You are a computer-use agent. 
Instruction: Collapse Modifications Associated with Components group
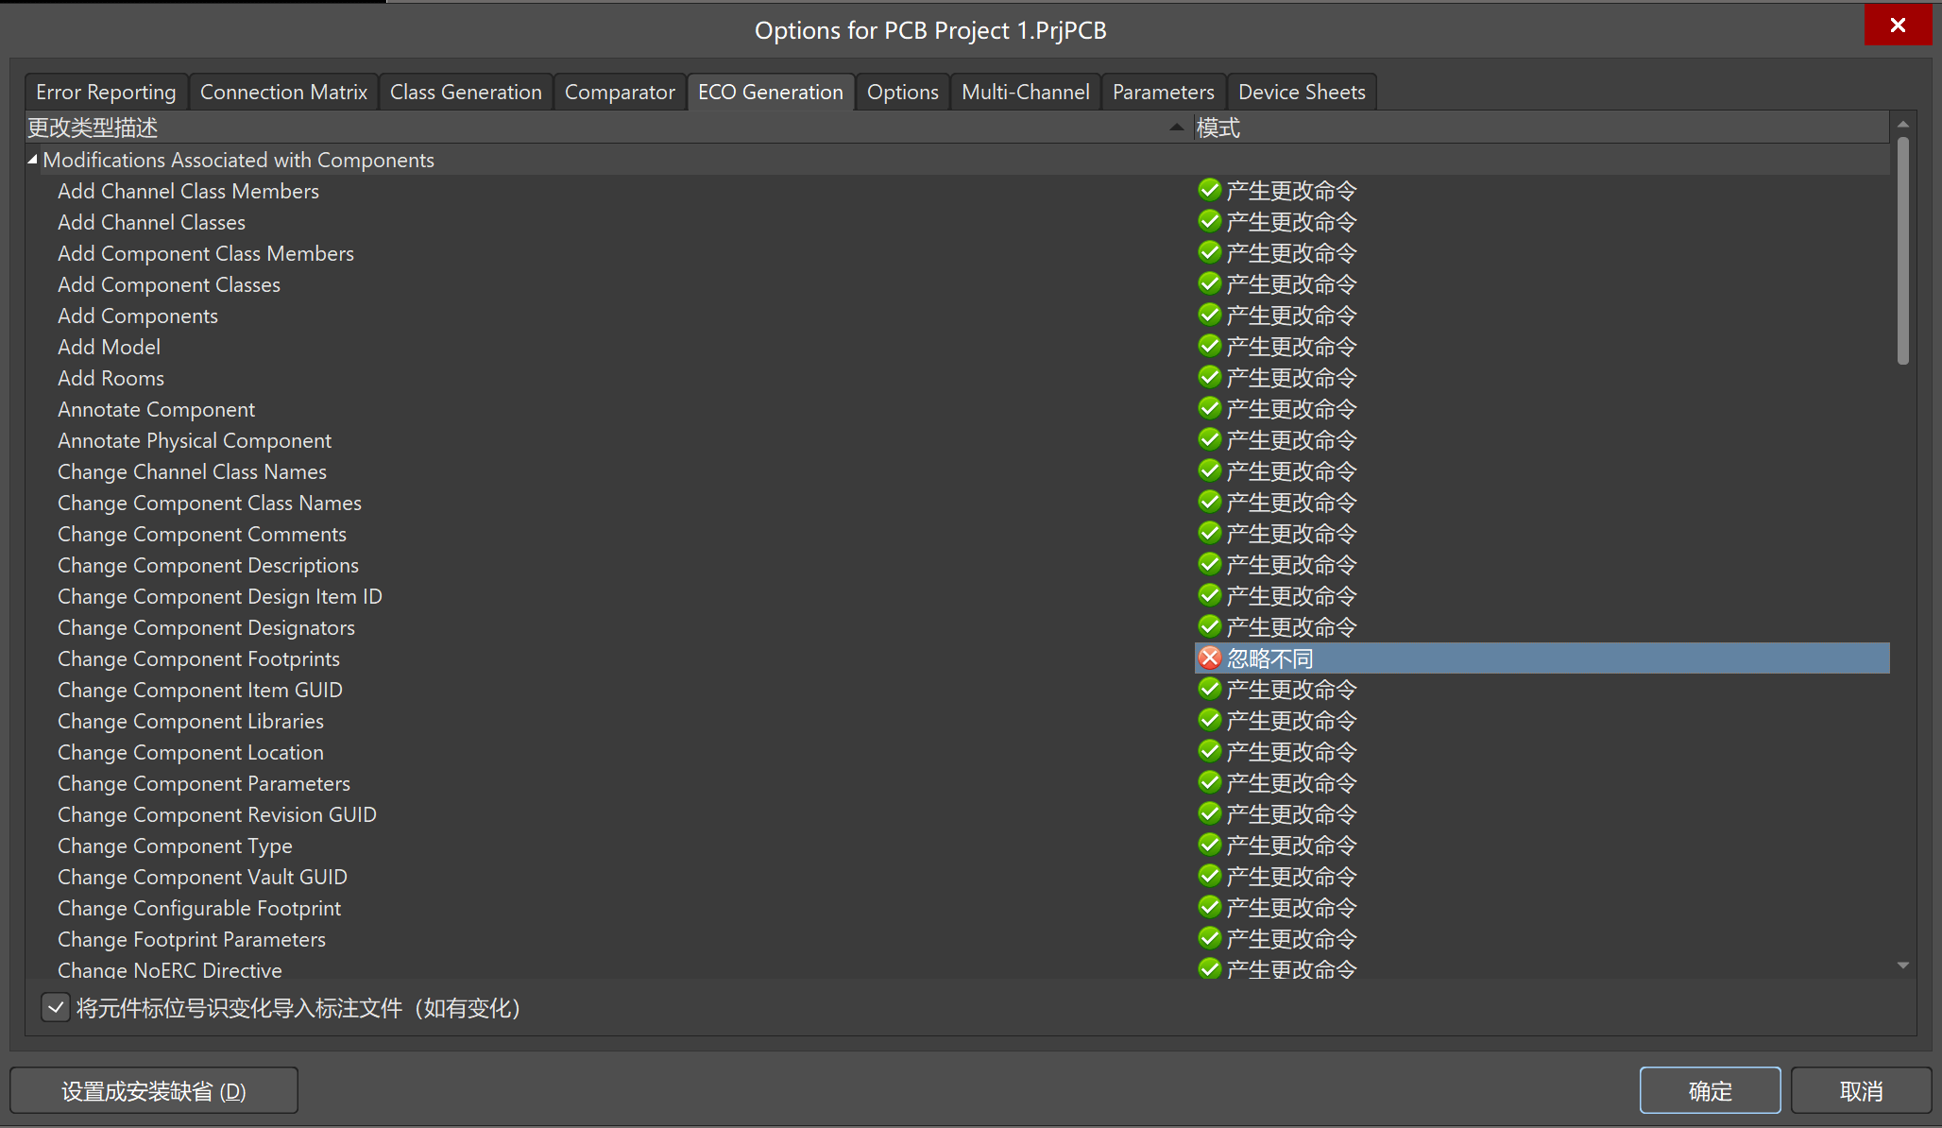[x=32, y=160]
